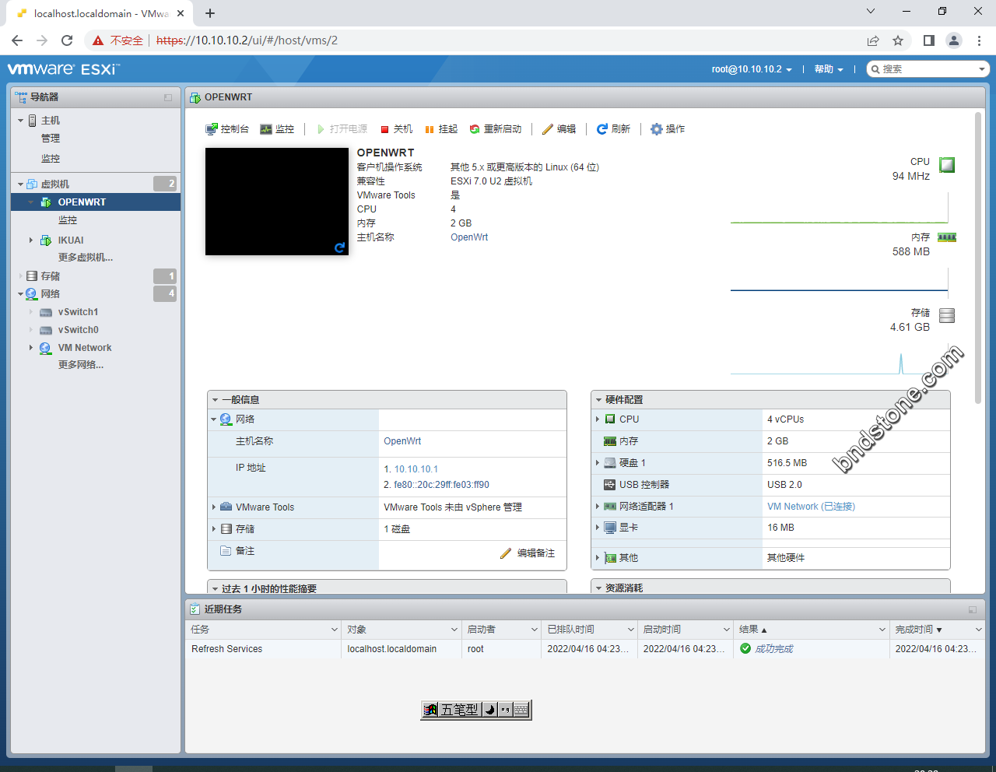
Task: Collapse the General Information panel
Action: pos(215,400)
